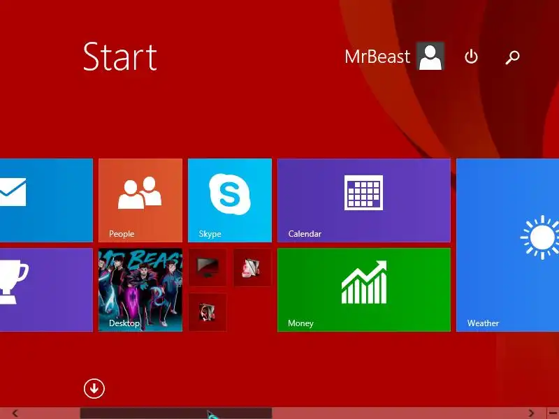
Task: Show all apps with down arrow button
Action: [x=94, y=388]
